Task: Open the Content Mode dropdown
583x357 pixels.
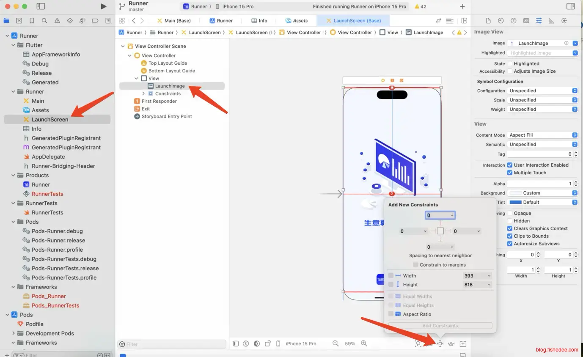Action: 542,135
